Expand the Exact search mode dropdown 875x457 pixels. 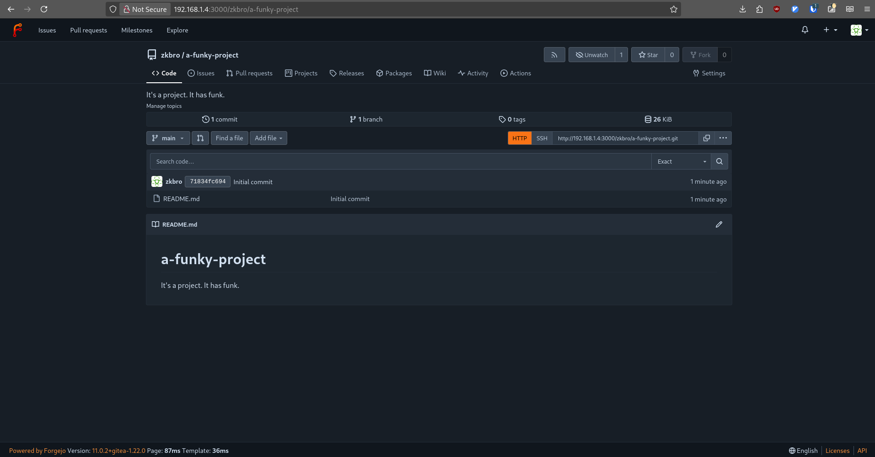[681, 161]
